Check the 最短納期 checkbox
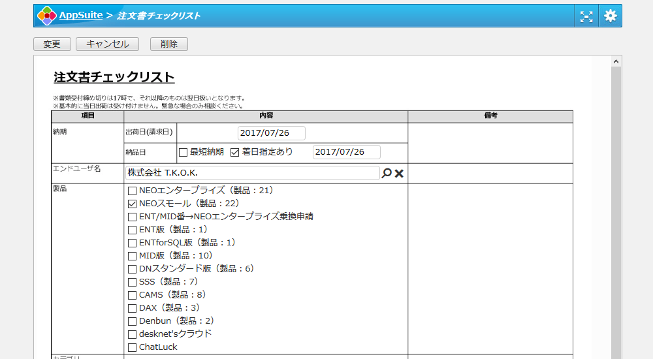The height and width of the screenshot is (359, 653). coord(183,152)
